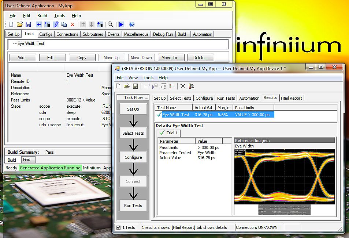349x238 pixels.
Task: Switch to the Html Report tab
Action: tap(291, 98)
